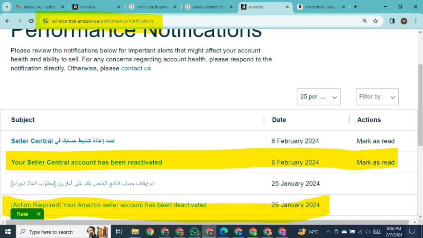Open the volume control in system tray
Screen dimensions: 423x238
click(x=368, y=232)
